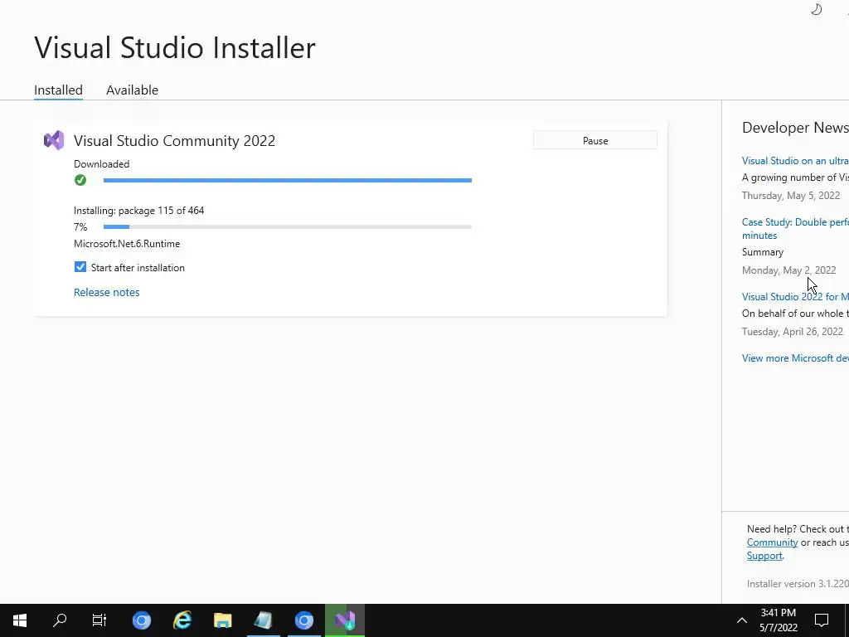Open the Case Study: Double perf news link
Image resolution: width=849 pixels, height=637 pixels.
795,229
